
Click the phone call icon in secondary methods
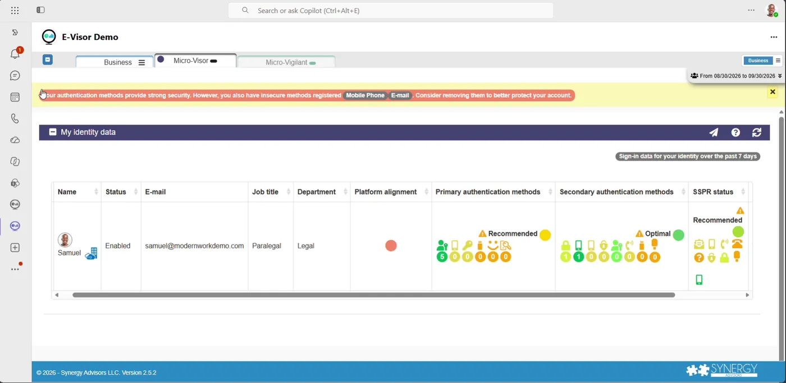pos(629,245)
